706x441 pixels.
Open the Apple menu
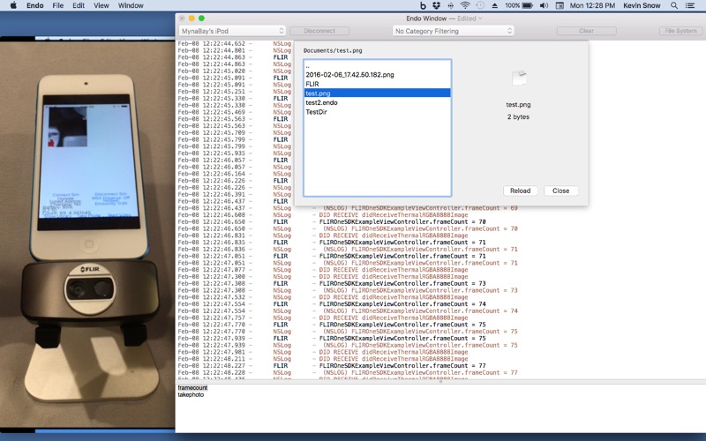pos(13,5)
